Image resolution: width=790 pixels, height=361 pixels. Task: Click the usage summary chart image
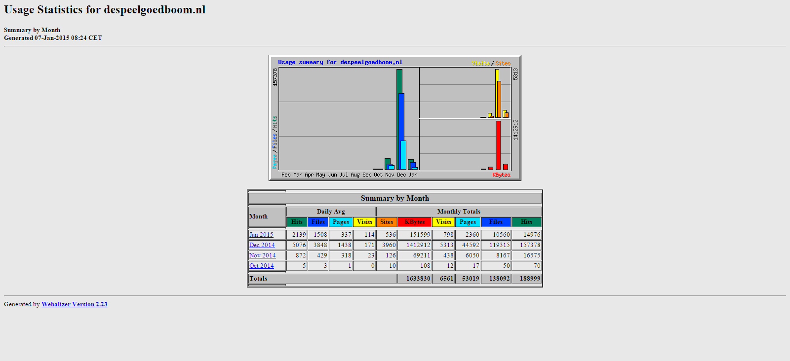coord(395,118)
